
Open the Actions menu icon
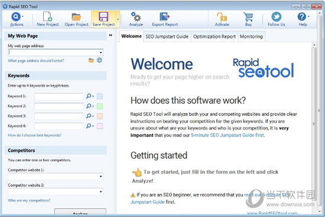click(x=16, y=17)
